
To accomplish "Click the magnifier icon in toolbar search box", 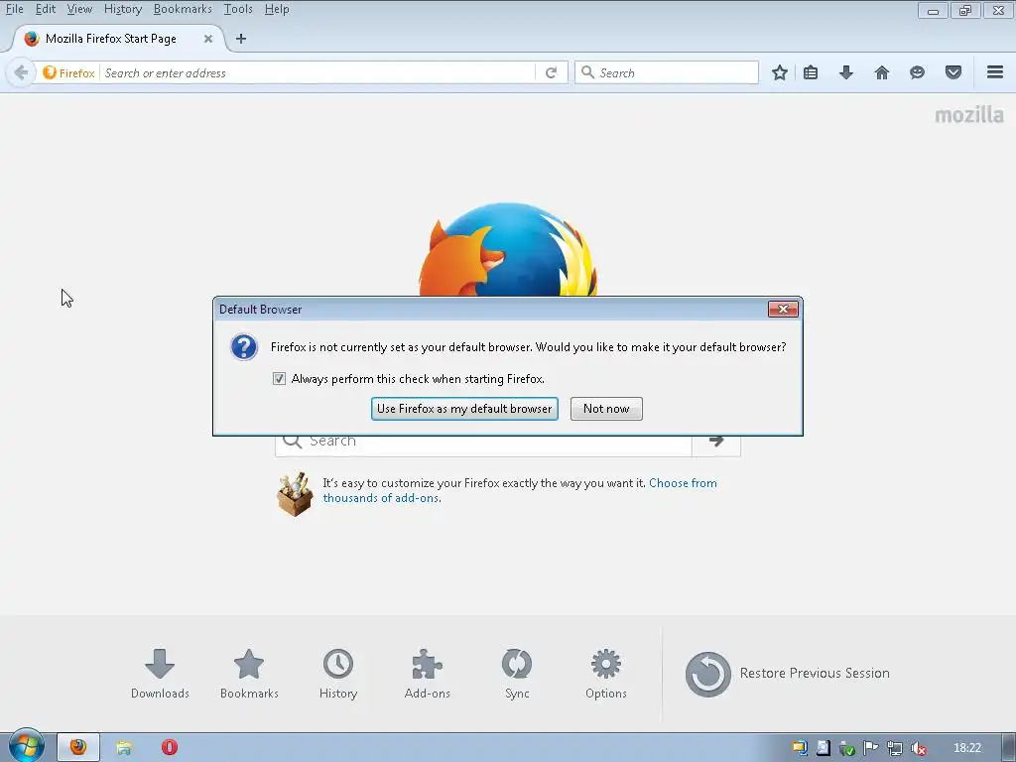I will 587,72.
